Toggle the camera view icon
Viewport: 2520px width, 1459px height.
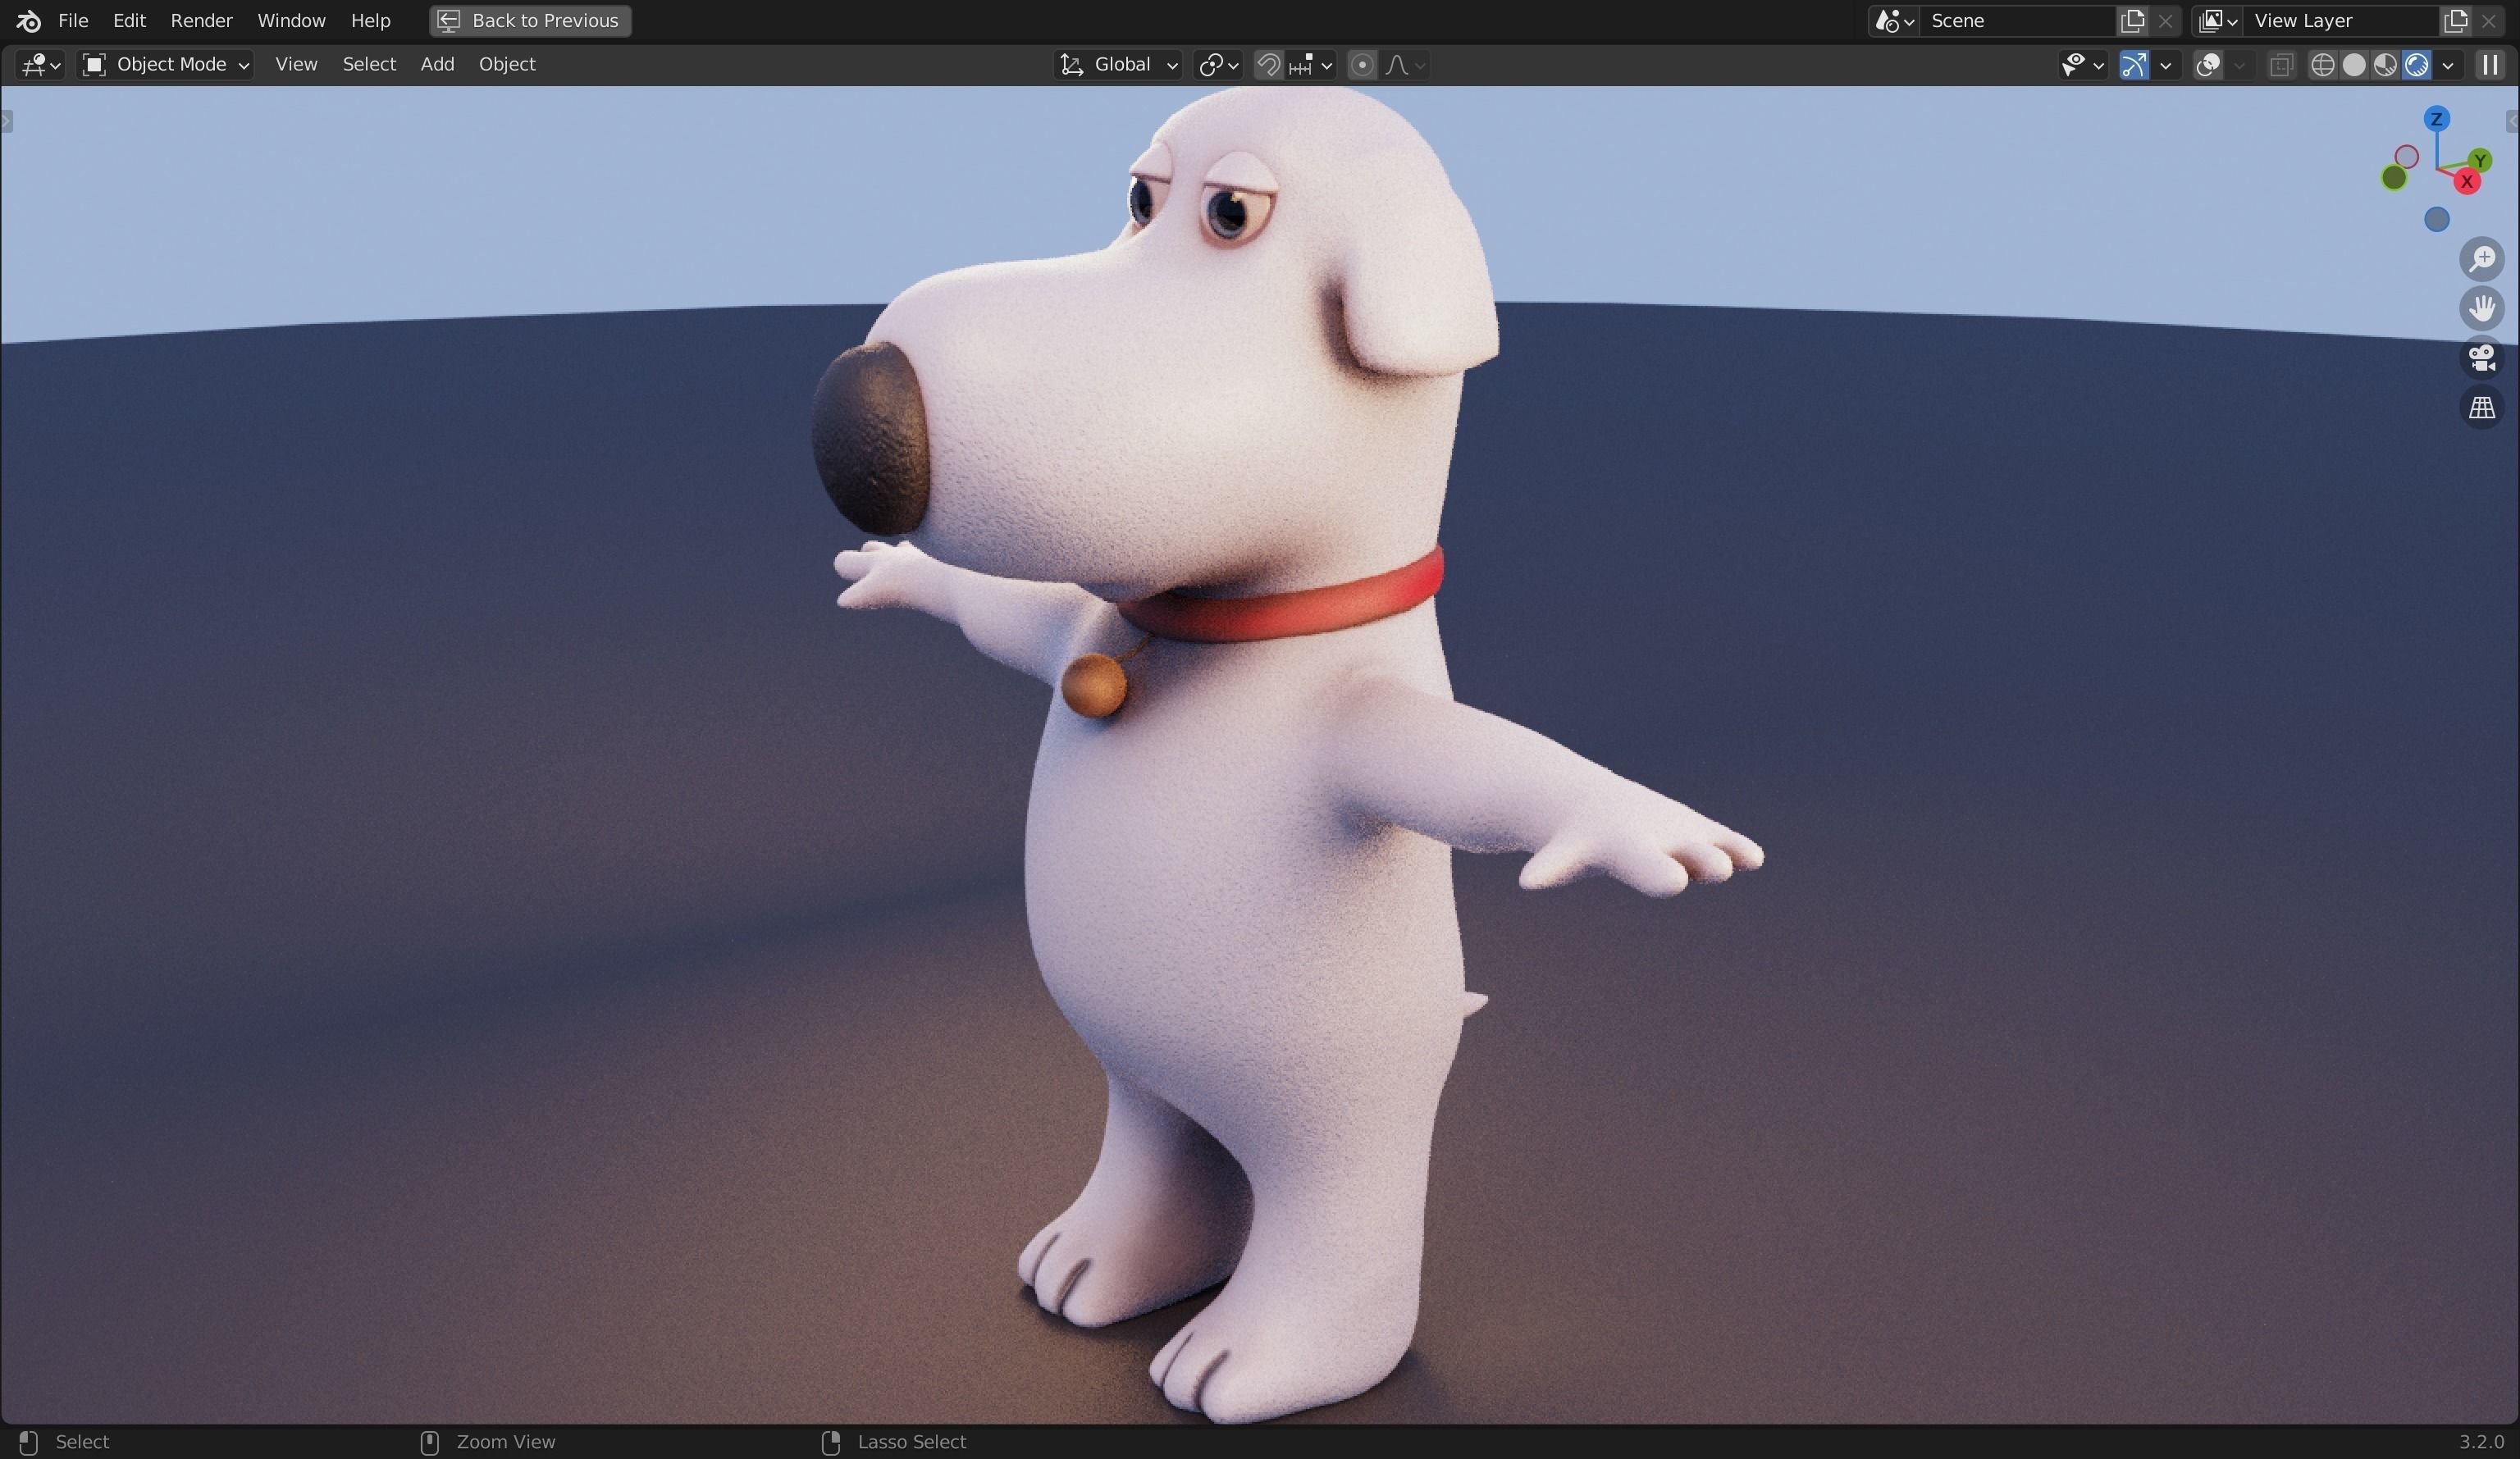coord(2482,358)
